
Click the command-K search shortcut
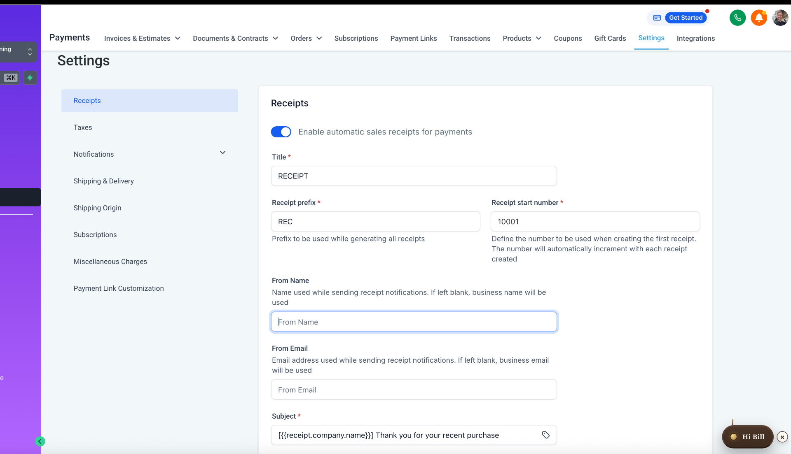point(11,78)
